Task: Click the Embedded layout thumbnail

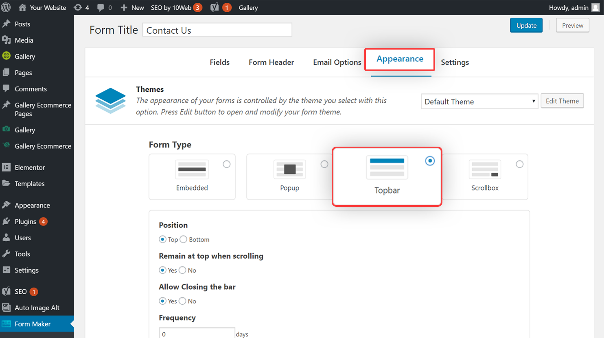Action: (x=192, y=169)
